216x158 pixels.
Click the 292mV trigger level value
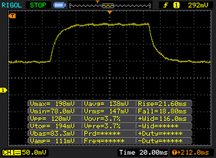click(198, 5)
